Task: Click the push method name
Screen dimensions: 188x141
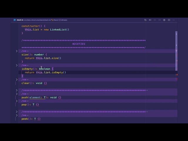Action: click(x=25, y=97)
